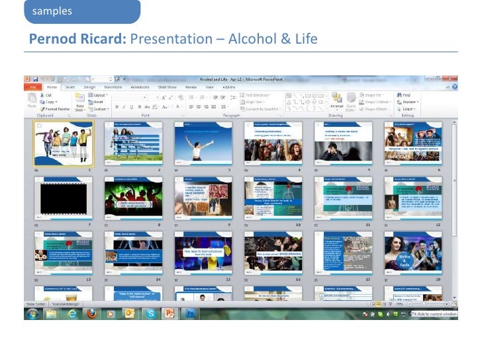Click the Find binoculars icon

(399, 95)
